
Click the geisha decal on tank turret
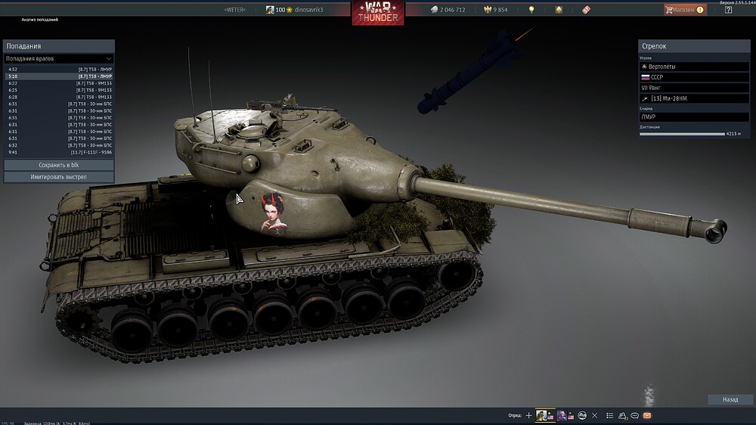pyautogui.click(x=274, y=214)
